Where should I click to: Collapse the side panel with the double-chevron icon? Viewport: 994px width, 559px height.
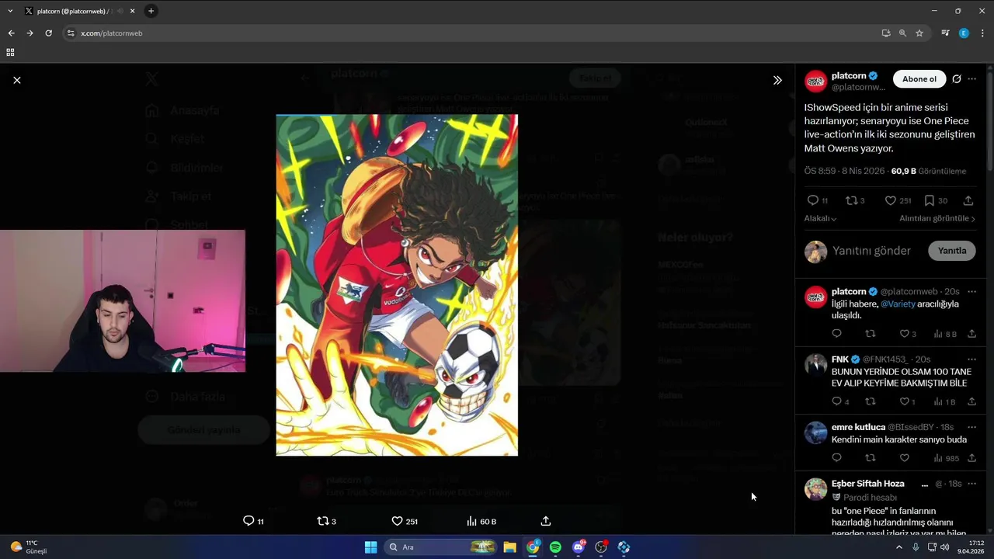[777, 80]
